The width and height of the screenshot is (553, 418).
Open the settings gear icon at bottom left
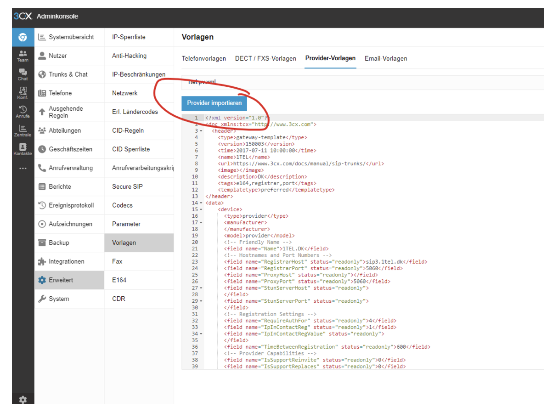point(23,400)
